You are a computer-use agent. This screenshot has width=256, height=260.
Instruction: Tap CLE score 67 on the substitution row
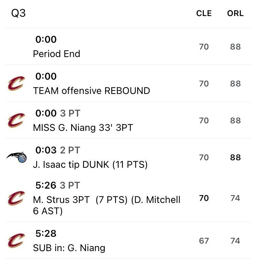point(204,241)
